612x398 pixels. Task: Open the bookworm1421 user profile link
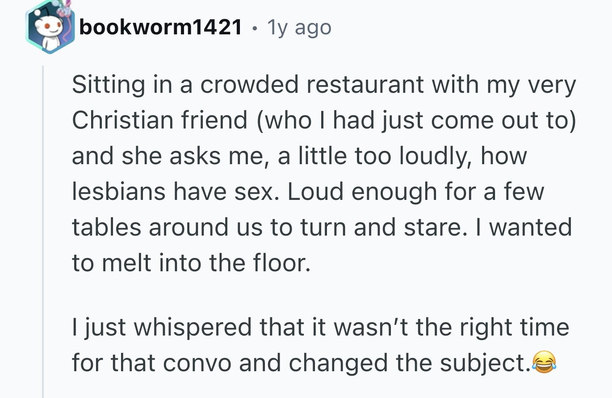point(160,28)
